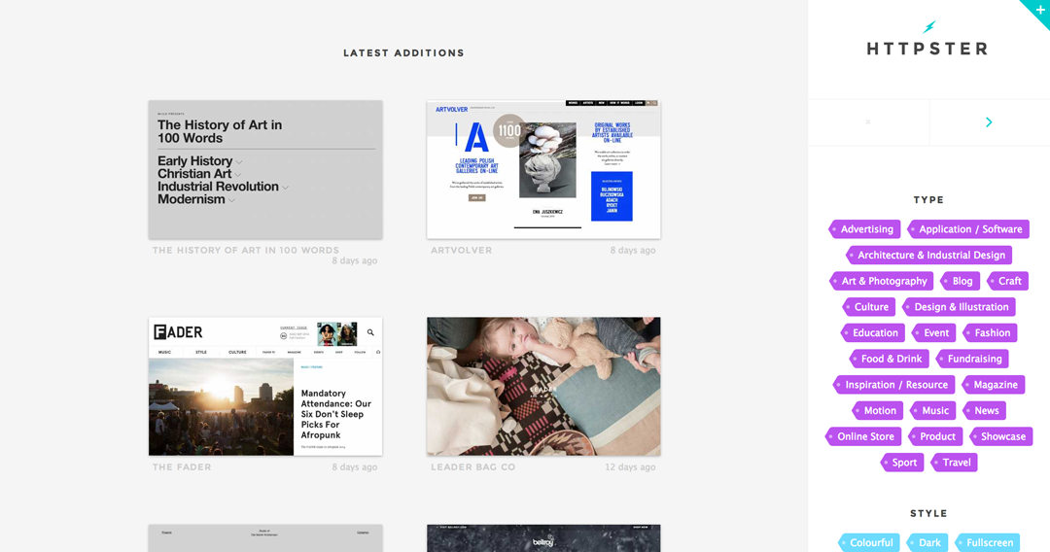Filter by Application / Software tag

pos(968,229)
